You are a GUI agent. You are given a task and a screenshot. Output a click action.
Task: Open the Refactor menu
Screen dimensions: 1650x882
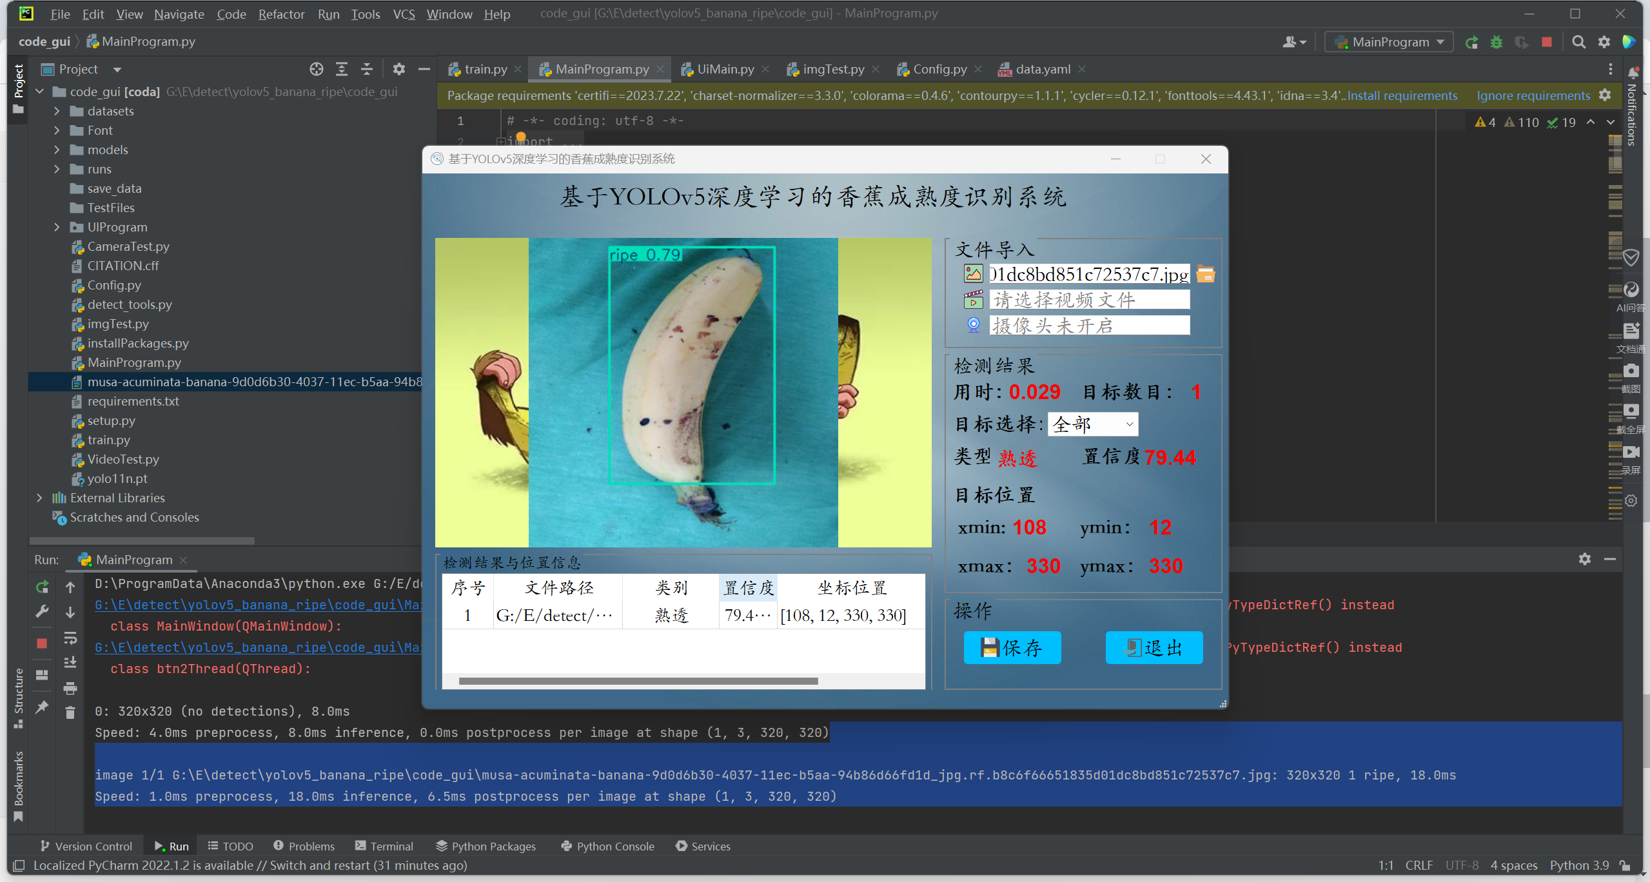click(281, 14)
